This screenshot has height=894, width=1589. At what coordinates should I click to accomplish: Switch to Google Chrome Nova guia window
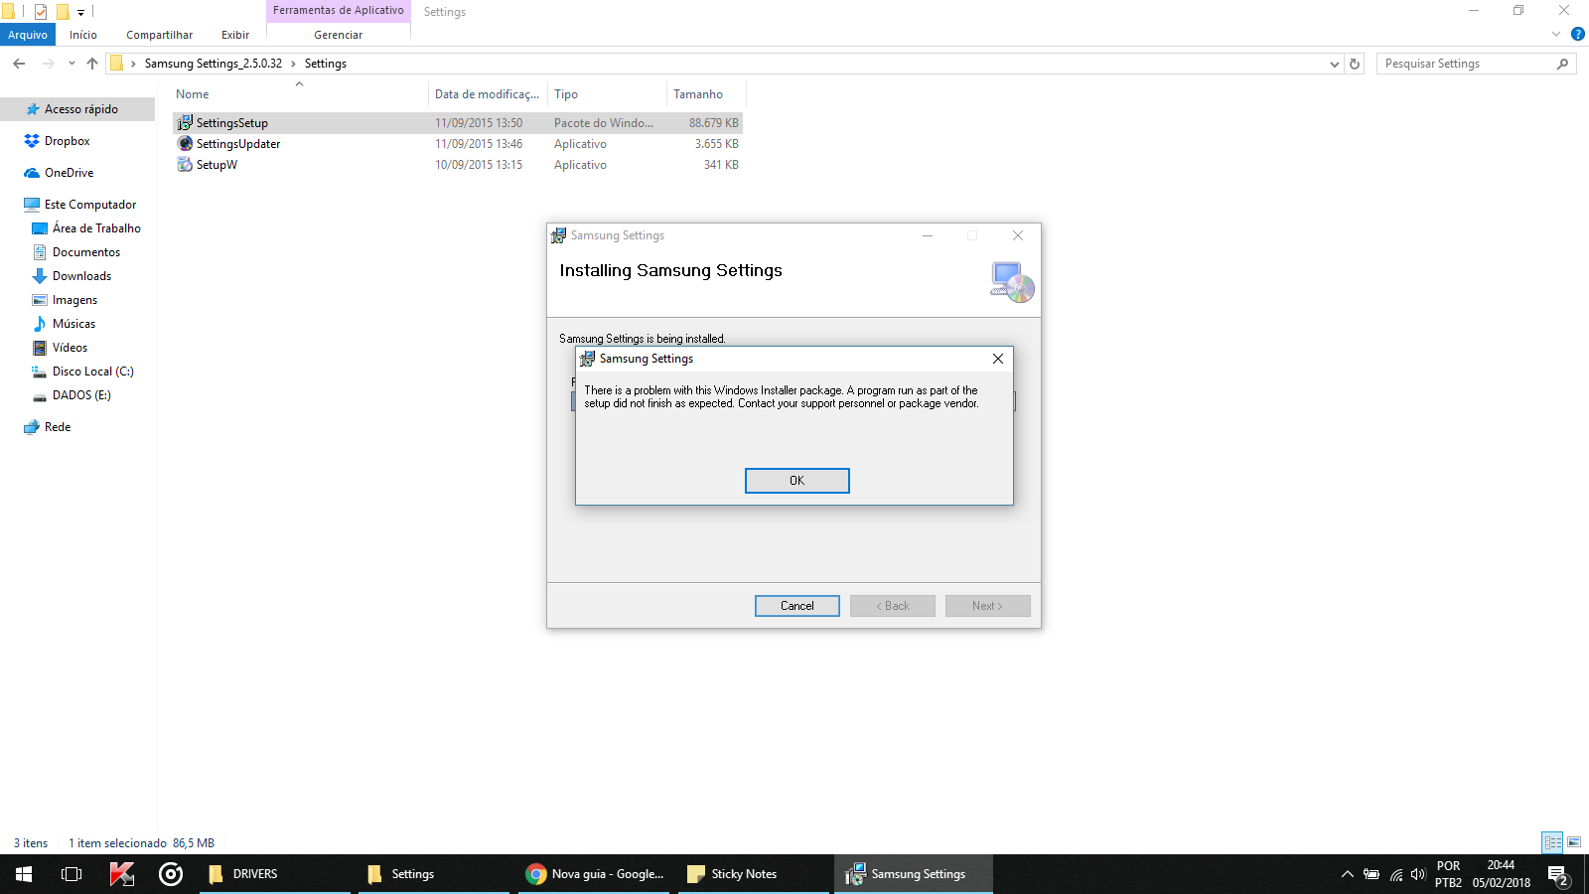(595, 874)
